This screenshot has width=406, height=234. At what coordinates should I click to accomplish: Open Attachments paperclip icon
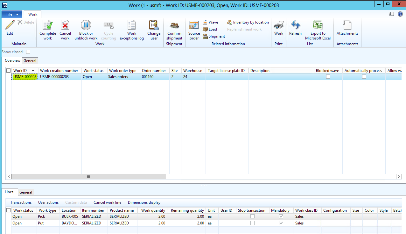(347, 25)
